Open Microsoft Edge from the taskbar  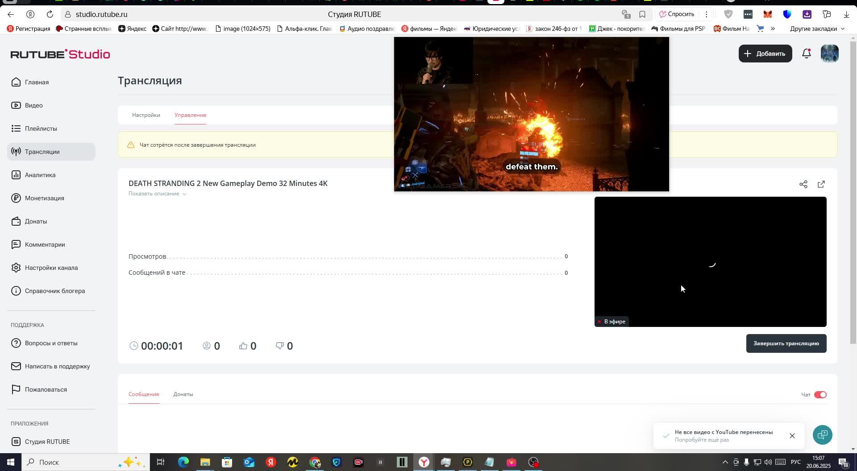coord(183,462)
